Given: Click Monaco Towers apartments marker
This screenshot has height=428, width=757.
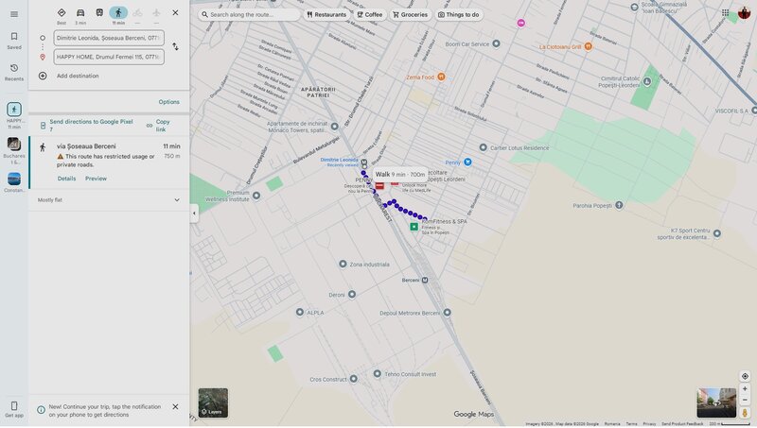Looking at the screenshot, I should tap(335, 127).
